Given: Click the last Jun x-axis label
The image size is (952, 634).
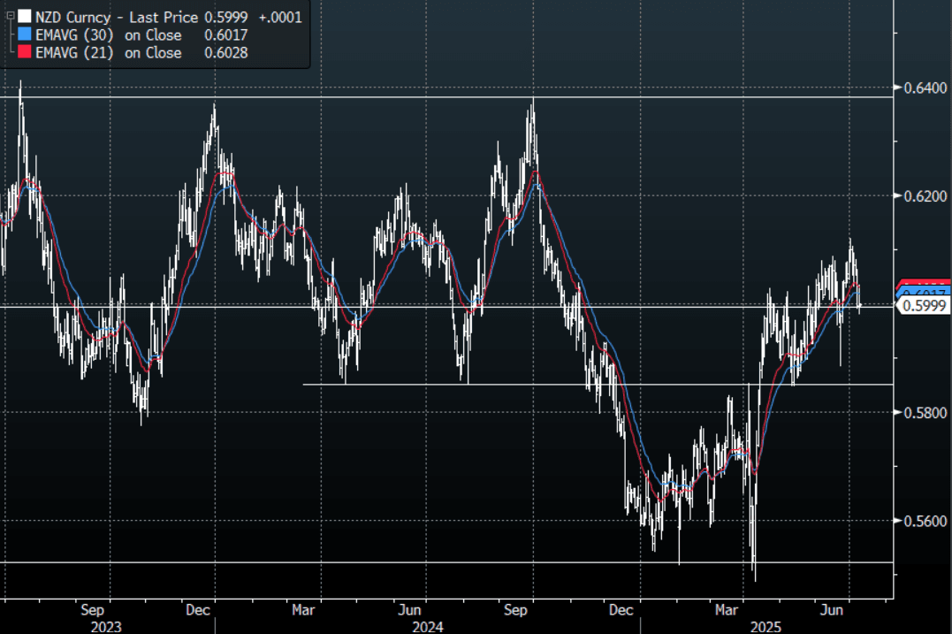Looking at the screenshot, I should pyautogui.click(x=832, y=610).
